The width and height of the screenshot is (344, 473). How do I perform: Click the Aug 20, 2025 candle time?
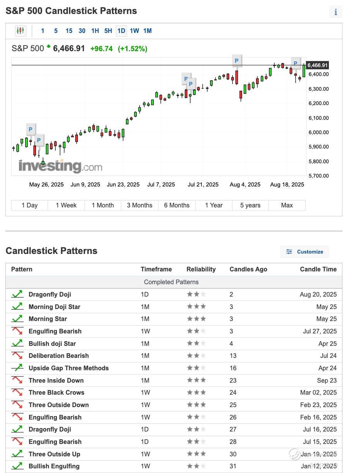point(318,295)
